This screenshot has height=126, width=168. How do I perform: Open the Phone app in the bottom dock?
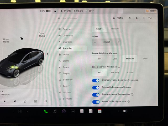pyautogui.click(x=46, y=111)
